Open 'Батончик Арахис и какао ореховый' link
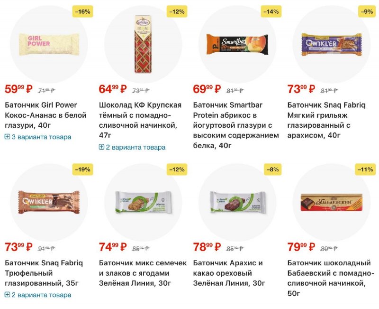The height and width of the screenshot is (309, 379). tap(229, 273)
